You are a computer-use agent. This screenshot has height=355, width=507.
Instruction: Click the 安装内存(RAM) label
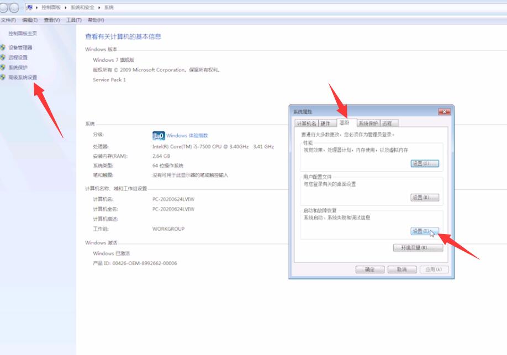pos(110,156)
